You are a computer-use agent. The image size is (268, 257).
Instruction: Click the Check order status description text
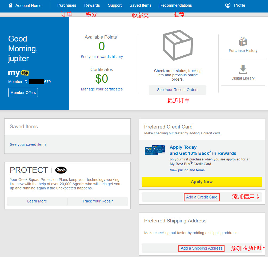pyautogui.click(x=178, y=75)
